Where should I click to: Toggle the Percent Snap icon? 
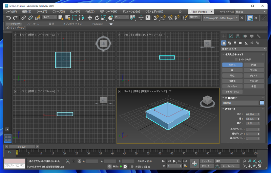170,18
